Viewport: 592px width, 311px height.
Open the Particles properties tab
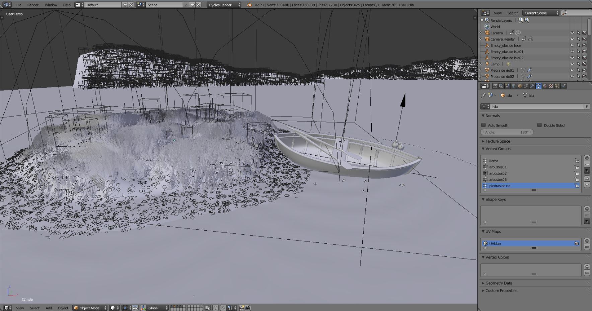(x=557, y=86)
